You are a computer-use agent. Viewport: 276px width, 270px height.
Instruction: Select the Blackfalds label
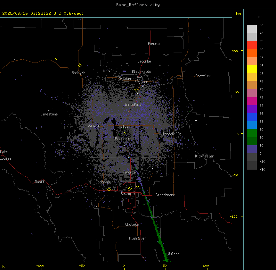(141, 72)
